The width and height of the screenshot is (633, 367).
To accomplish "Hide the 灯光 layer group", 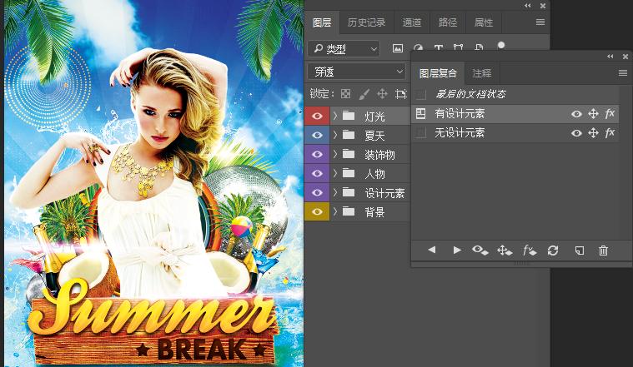I will tap(317, 116).
